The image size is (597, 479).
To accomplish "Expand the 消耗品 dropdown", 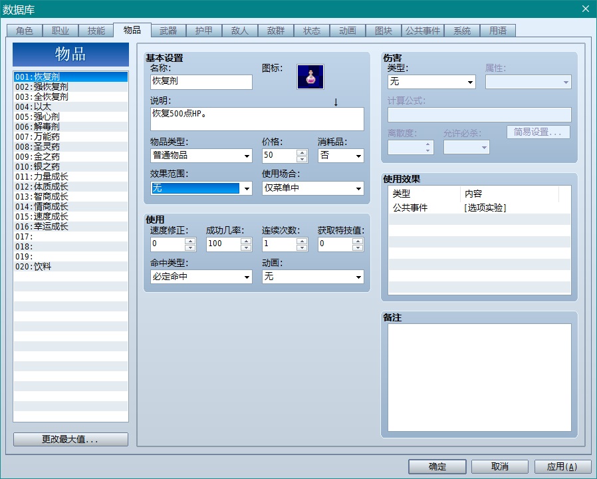I will [x=341, y=156].
